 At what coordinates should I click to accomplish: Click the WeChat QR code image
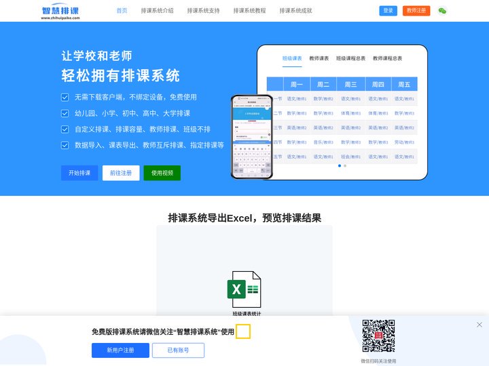[378, 335]
